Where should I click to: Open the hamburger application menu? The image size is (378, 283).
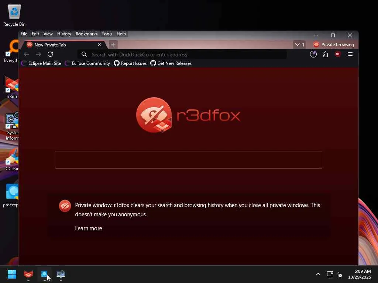point(350,55)
